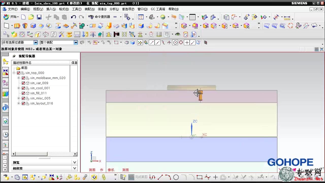Expand the xin_layout_016 tree node
The width and height of the screenshot is (325, 183).
tap(19, 103)
